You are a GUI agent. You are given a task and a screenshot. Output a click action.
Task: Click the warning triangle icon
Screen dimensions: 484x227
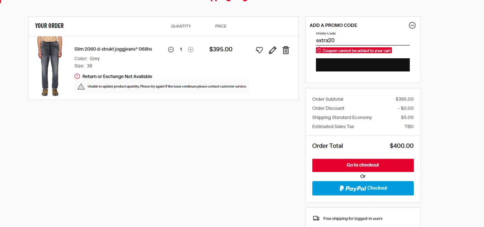[x=81, y=86]
